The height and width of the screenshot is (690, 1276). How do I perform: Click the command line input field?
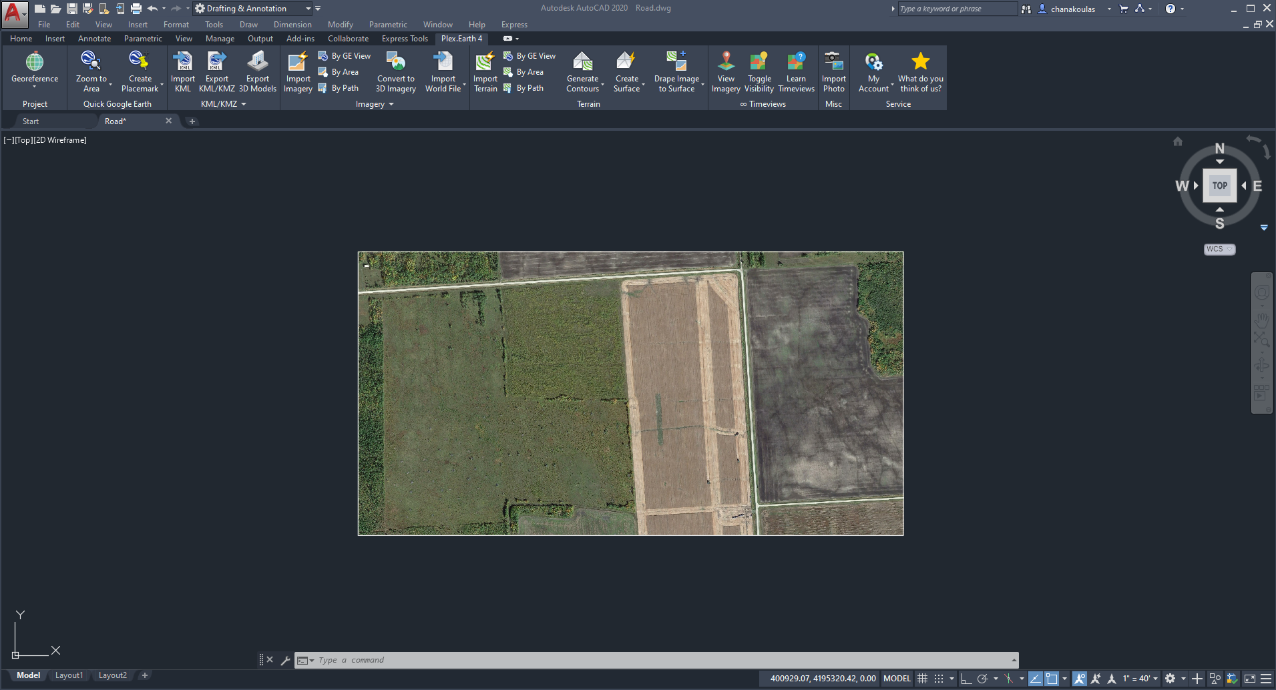661,660
